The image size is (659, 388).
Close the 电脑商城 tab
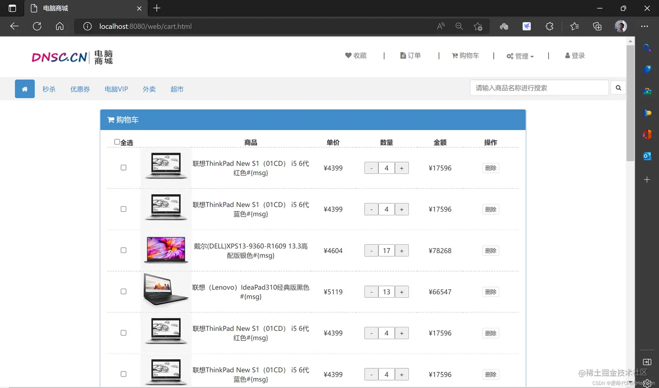pos(139,8)
